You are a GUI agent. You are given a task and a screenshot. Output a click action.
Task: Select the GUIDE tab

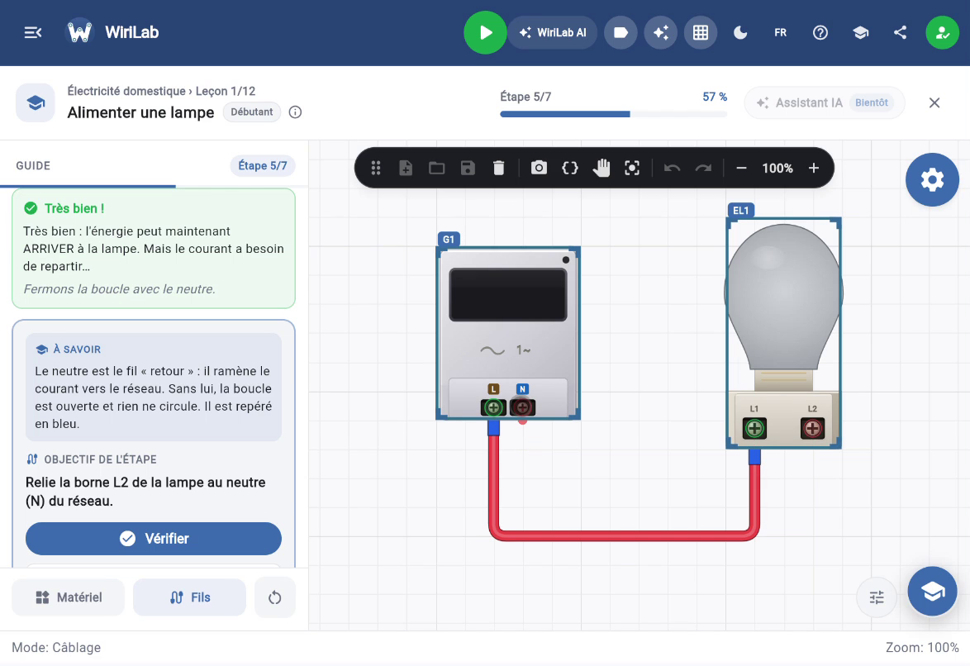[x=33, y=165]
